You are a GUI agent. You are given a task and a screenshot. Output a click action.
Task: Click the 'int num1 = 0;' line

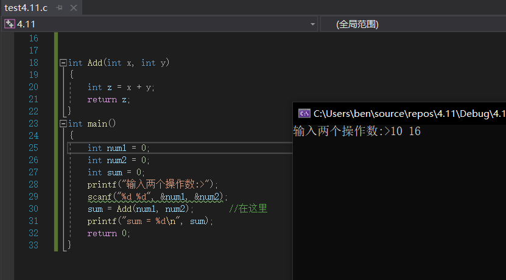click(x=119, y=148)
